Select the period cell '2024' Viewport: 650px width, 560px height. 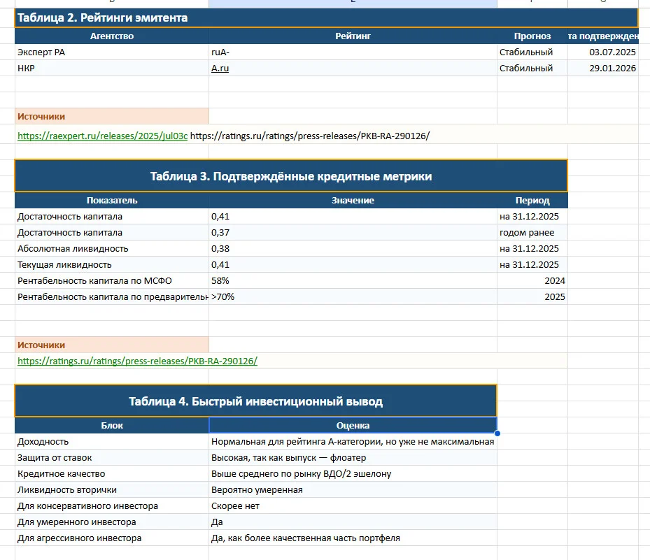click(532, 281)
